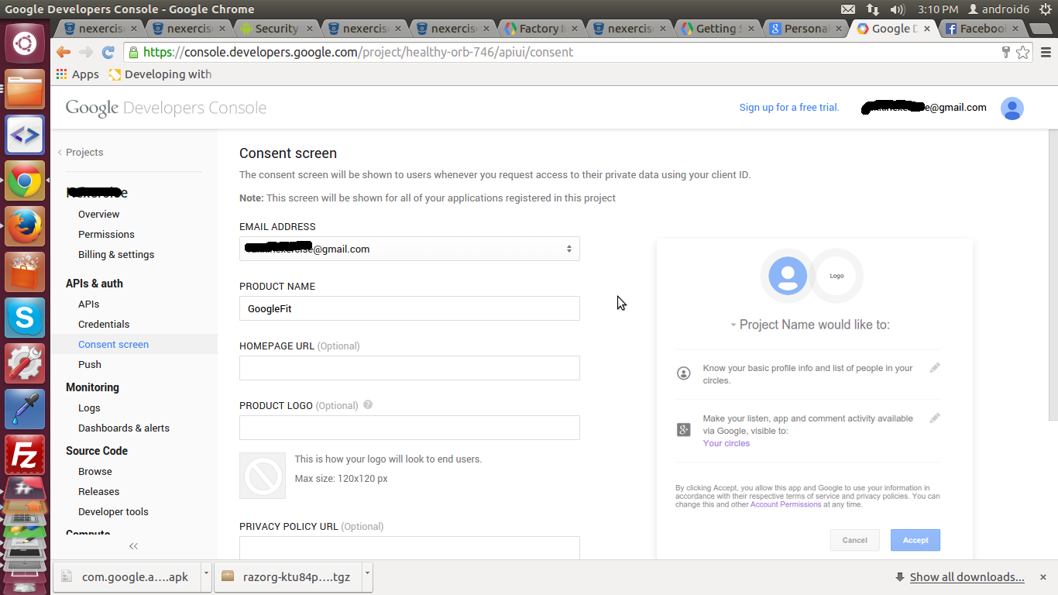This screenshot has height=595, width=1058.
Task: Launch Google Chrome from the dock
Action: point(25,181)
